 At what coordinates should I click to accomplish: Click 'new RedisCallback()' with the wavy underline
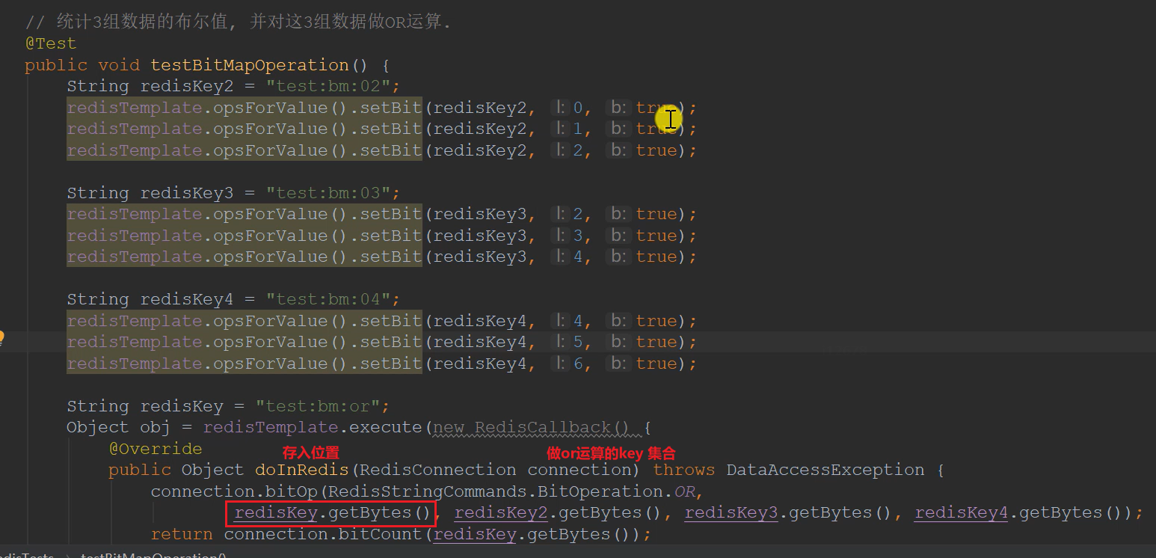click(x=532, y=428)
